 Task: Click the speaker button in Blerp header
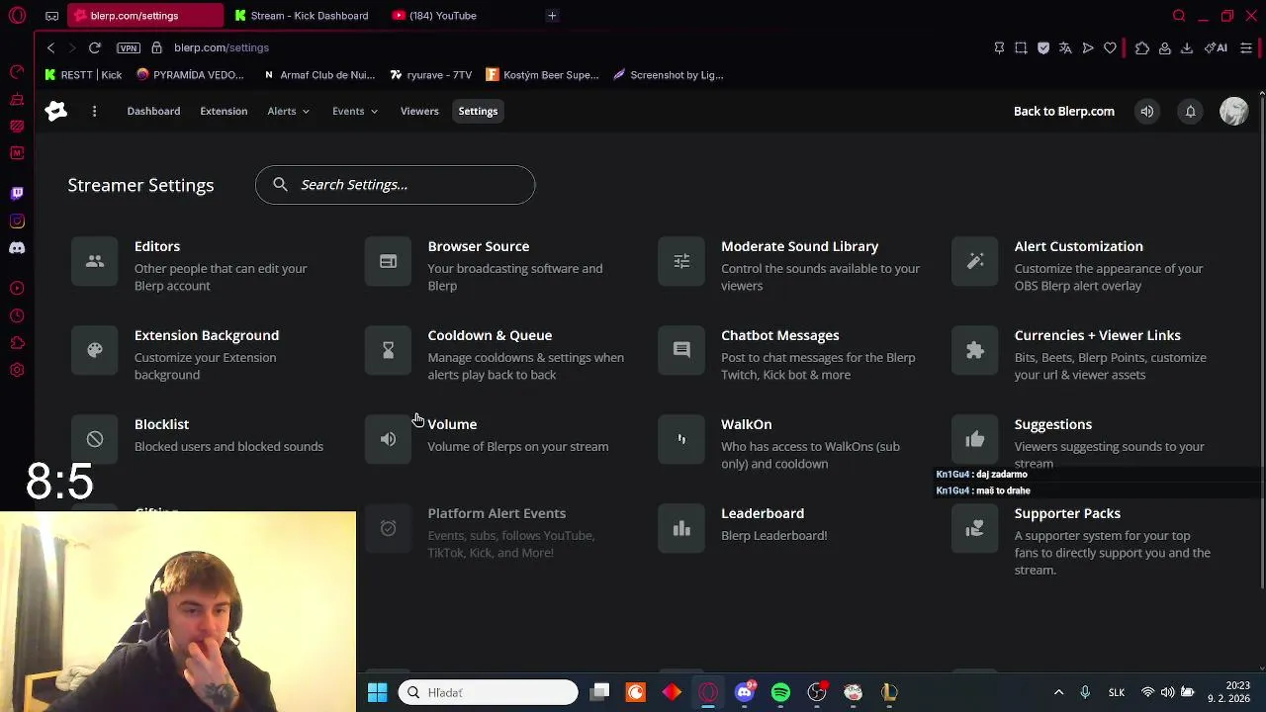coord(1147,111)
